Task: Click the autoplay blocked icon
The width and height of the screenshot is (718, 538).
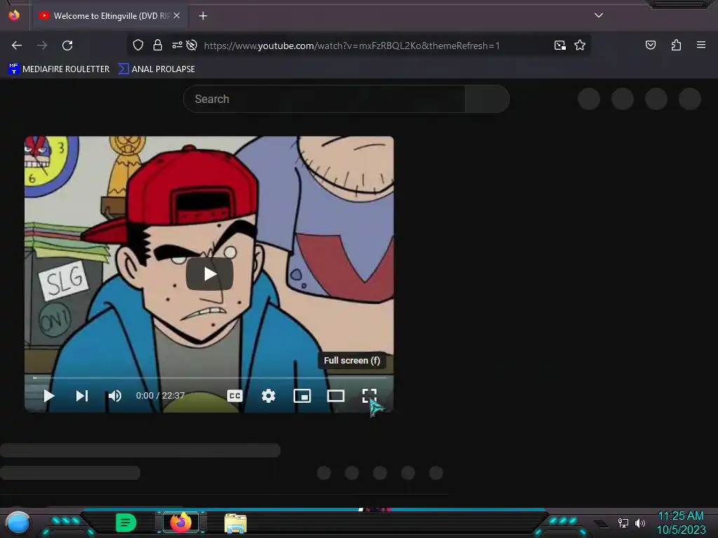Action: tap(192, 46)
